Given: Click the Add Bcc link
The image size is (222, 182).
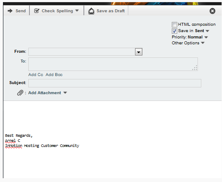Looking at the screenshot, I should point(54,75).
